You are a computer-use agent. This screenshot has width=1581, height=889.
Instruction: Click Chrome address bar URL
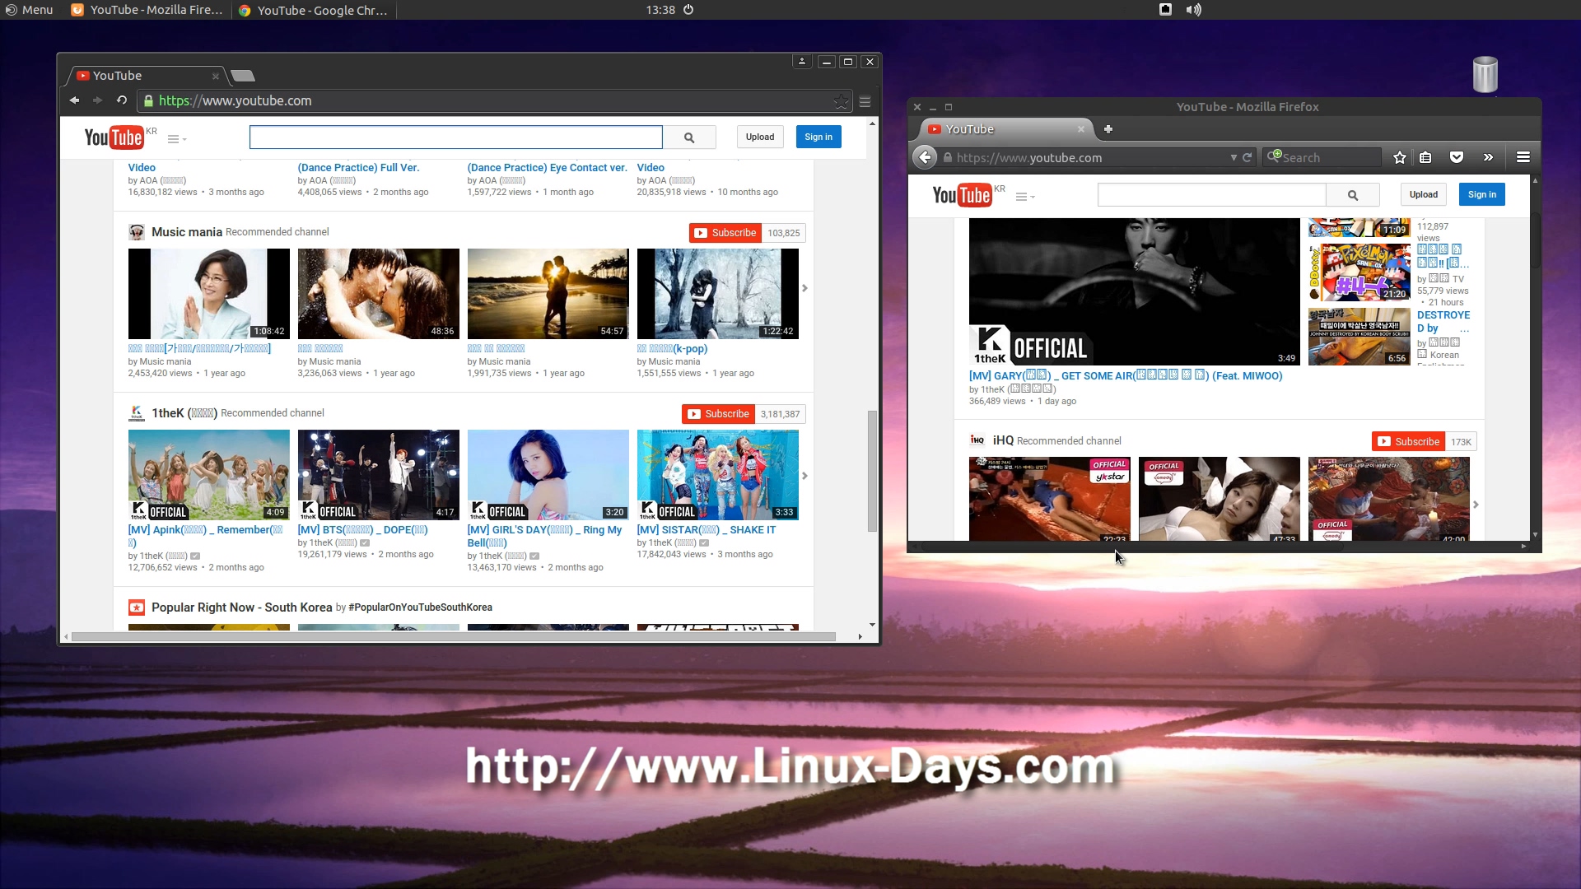[x=235, y=100]
